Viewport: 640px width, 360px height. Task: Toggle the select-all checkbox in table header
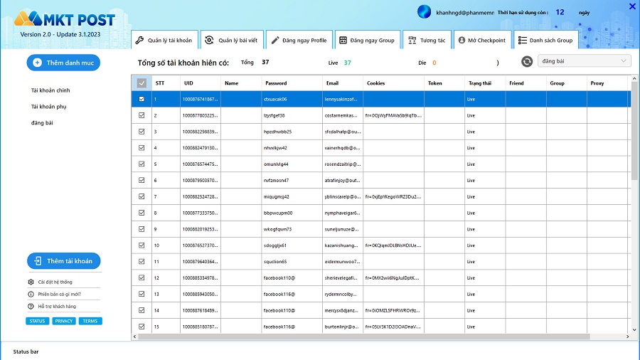point(142,83)
